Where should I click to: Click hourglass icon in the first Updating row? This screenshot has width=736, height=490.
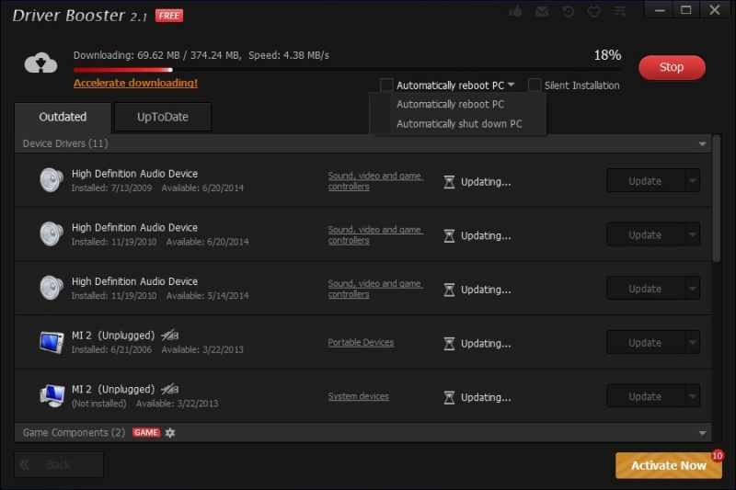(x=449, y=182)
